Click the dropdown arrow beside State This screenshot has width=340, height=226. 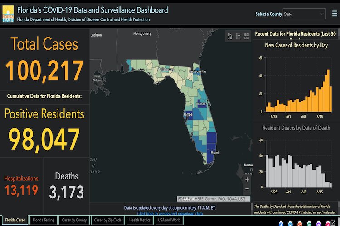coord(322,14)
